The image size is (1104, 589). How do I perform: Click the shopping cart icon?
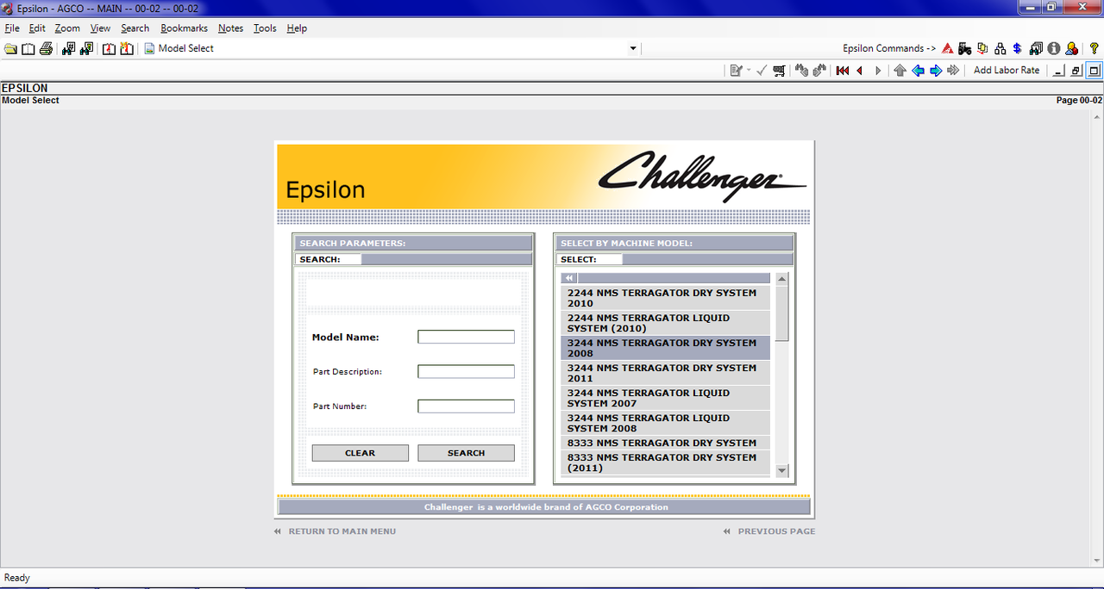[780, 71]
